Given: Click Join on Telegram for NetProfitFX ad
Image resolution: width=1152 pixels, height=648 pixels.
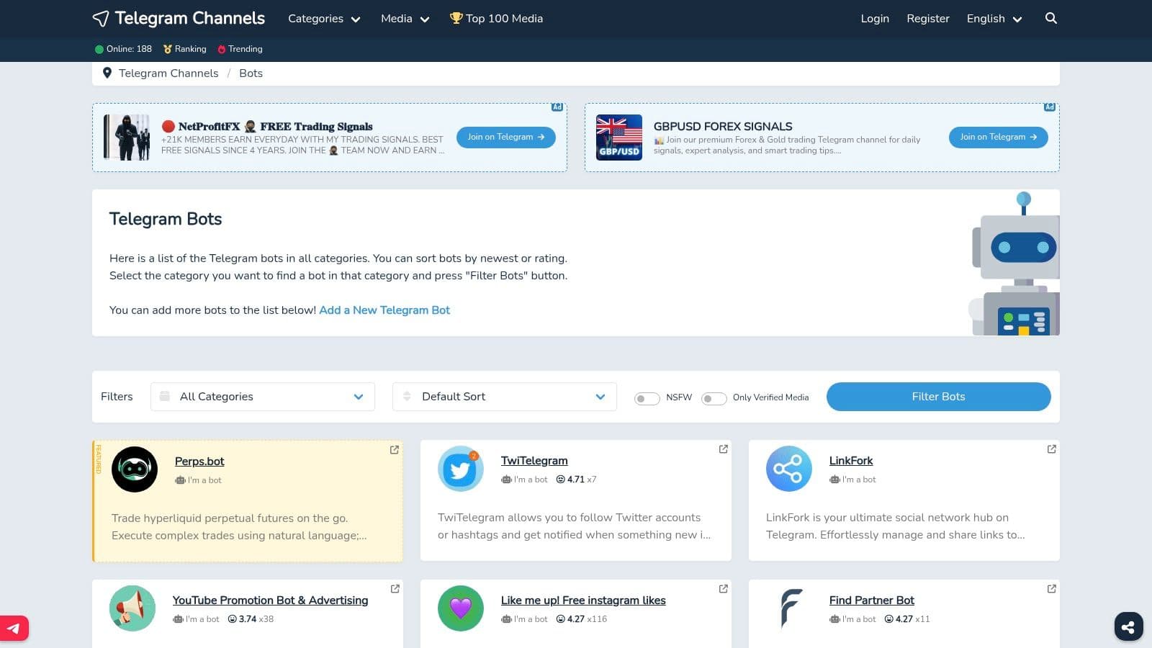Looking at the screenshot, I should (505, 137).
